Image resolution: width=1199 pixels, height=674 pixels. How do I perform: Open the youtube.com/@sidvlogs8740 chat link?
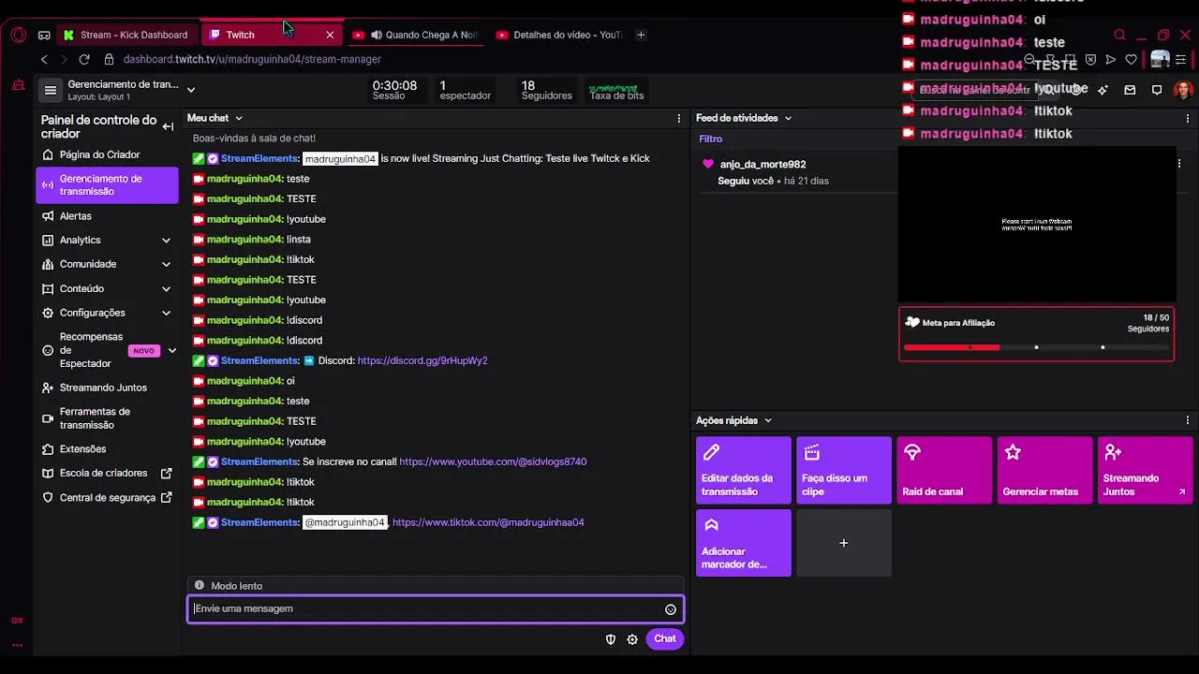pyautogui.click(x=493, y=462)
